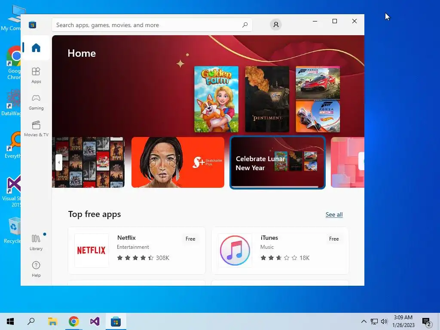The image size is (440, 330).
Task: Maximize the Microsoft Store window
Action: 334,21
